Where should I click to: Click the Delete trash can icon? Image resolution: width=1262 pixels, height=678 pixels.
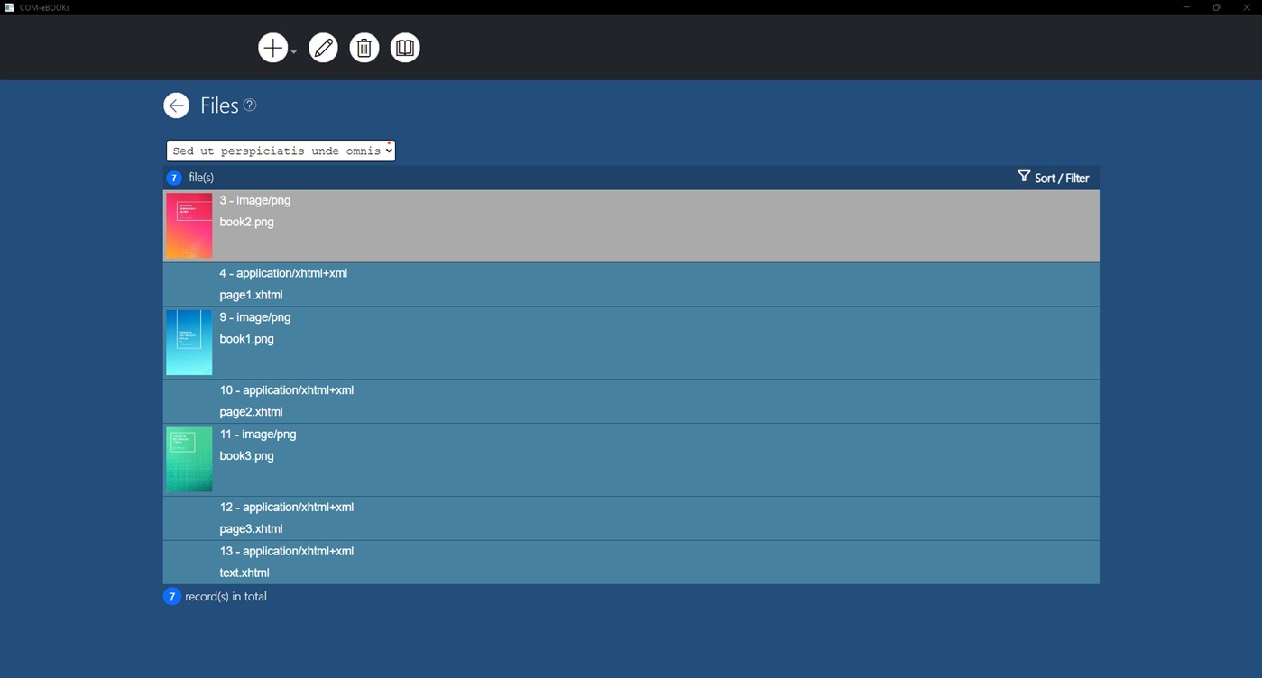[364, 47]
